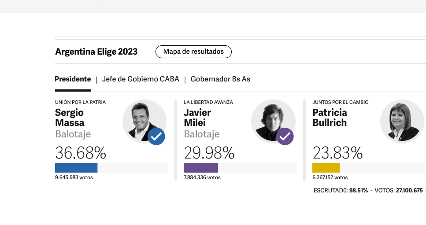Click Milei's purple vote percentage bar
Image resolution: width=426 pixels, height=225 pixels.
pos(201,168)
